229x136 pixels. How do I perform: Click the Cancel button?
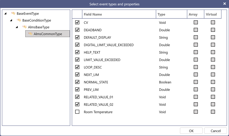tap(216, 131)
